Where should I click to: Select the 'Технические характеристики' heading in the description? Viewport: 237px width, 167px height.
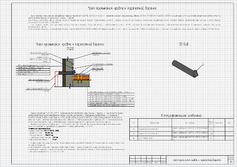point(40,129)
